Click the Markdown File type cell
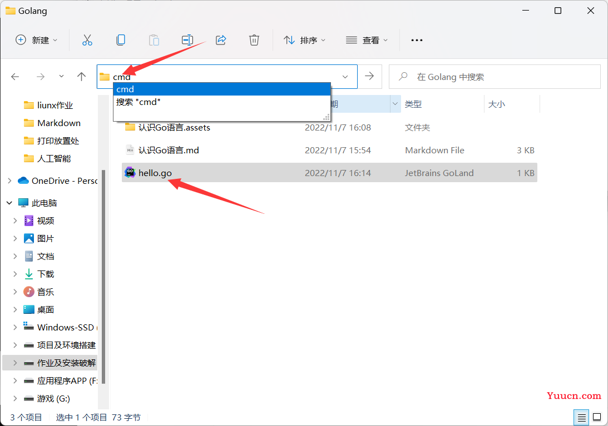 434,150
